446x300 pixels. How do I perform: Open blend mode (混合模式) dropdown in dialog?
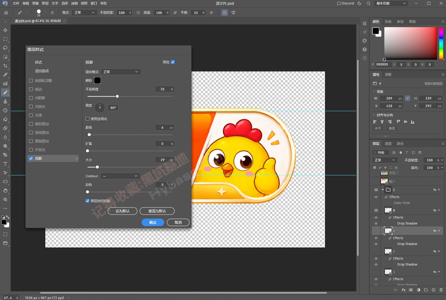point(121,72)
